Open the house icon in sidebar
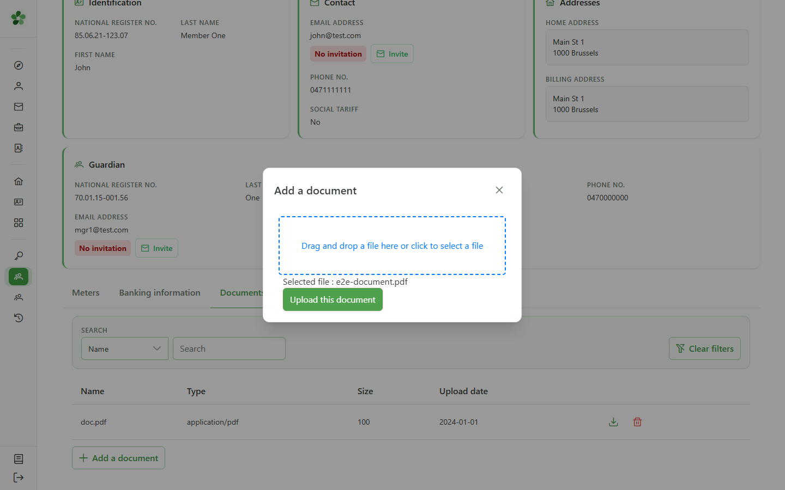 click(19, 181)
